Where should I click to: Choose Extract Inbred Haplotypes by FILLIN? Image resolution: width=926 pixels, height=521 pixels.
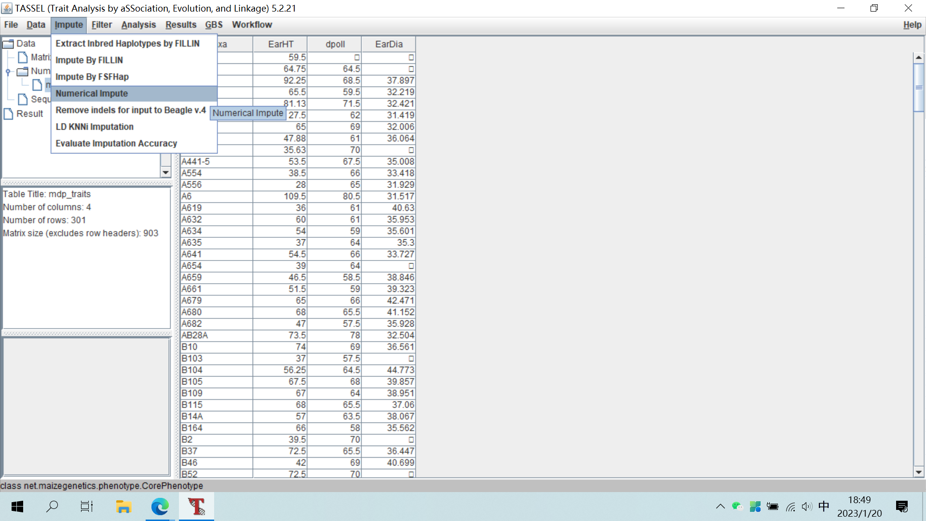click(134, 43)
